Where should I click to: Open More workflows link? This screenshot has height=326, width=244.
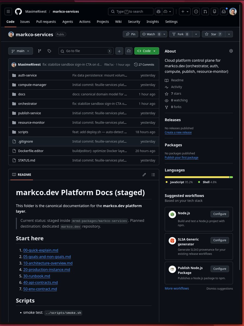pos(177,289)
